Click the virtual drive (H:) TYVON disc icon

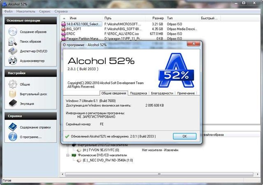click(x=79, y=150)
